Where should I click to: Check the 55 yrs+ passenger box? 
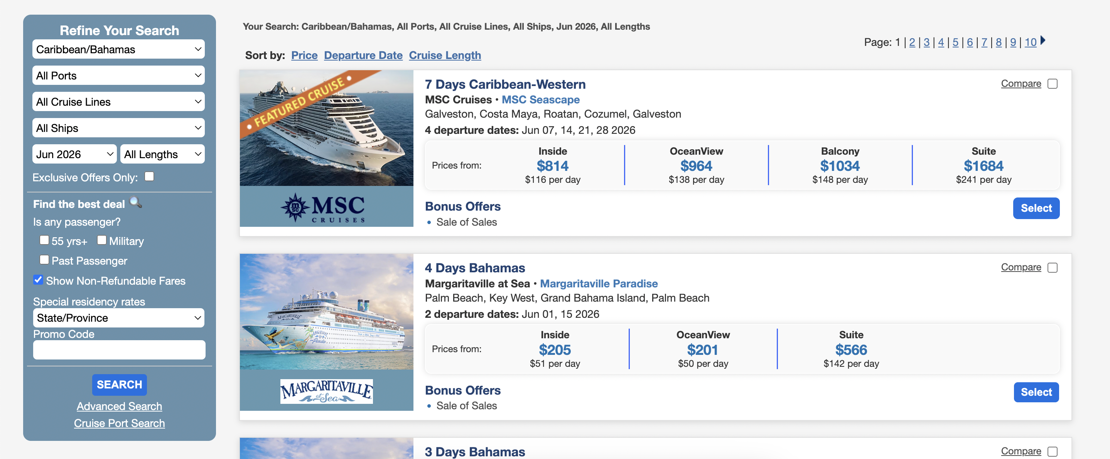click(44, 240)
